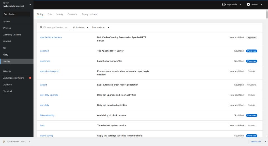Click the Povoleno badge for cloud-config
268x146 pixels.
click(x=252, y=136)
